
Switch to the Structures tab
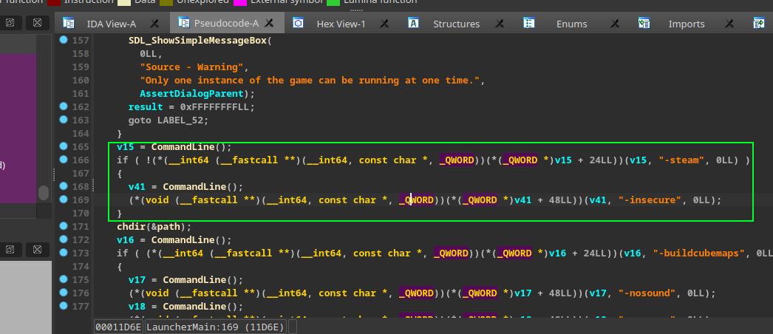[456, 24]
